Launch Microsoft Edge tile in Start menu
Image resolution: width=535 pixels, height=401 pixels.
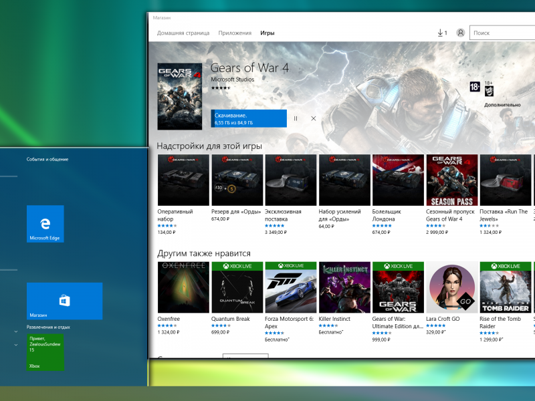45,224
